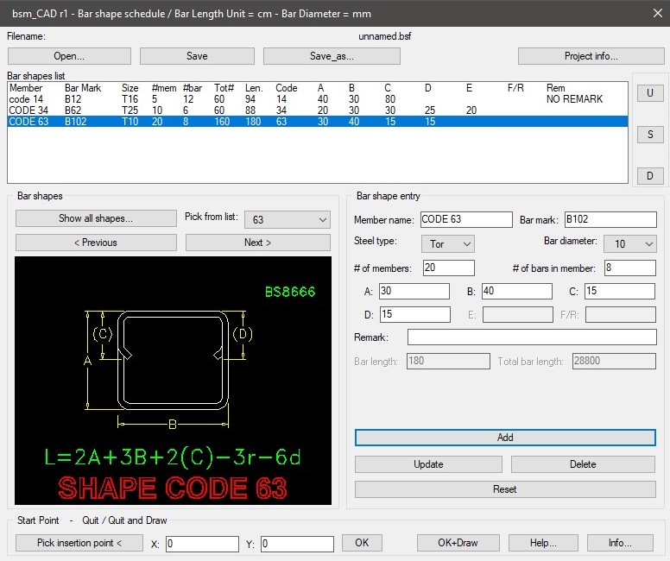Click the Remark text field
This screenshot has height=561, width=670.
[x=531, y=337]
